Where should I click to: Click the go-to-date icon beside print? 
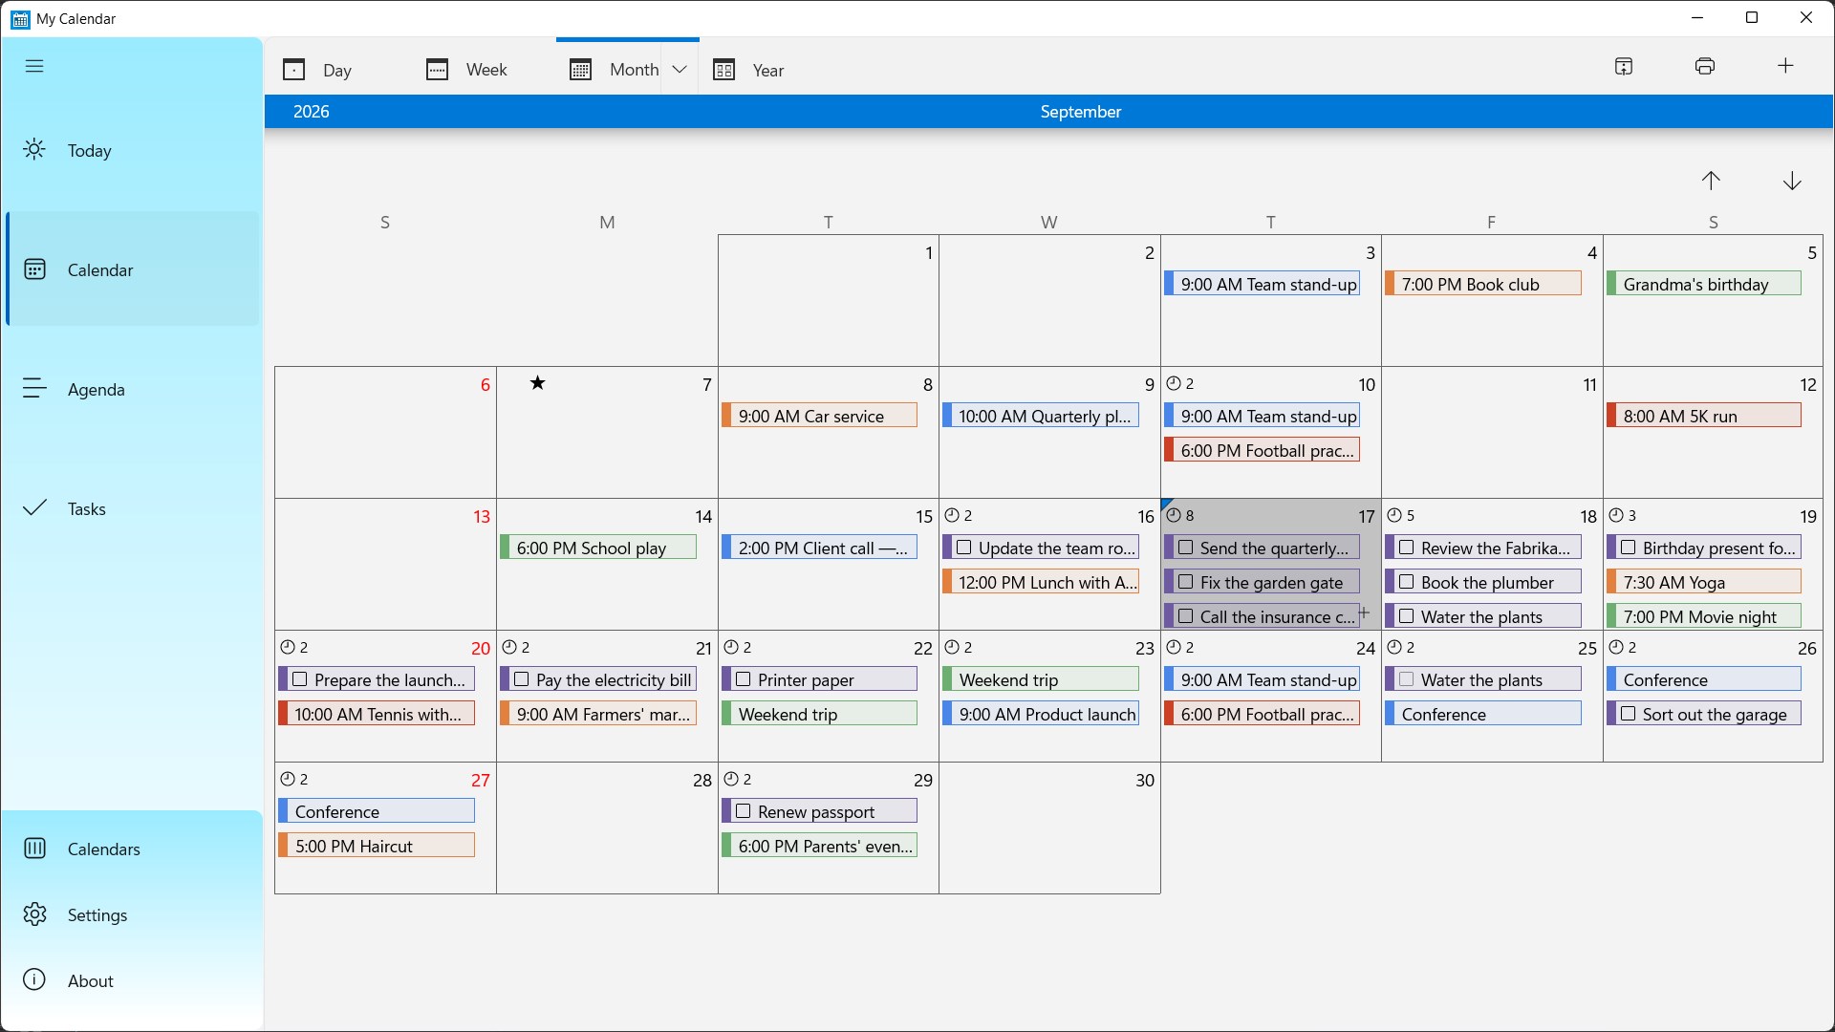(1624, 66)
